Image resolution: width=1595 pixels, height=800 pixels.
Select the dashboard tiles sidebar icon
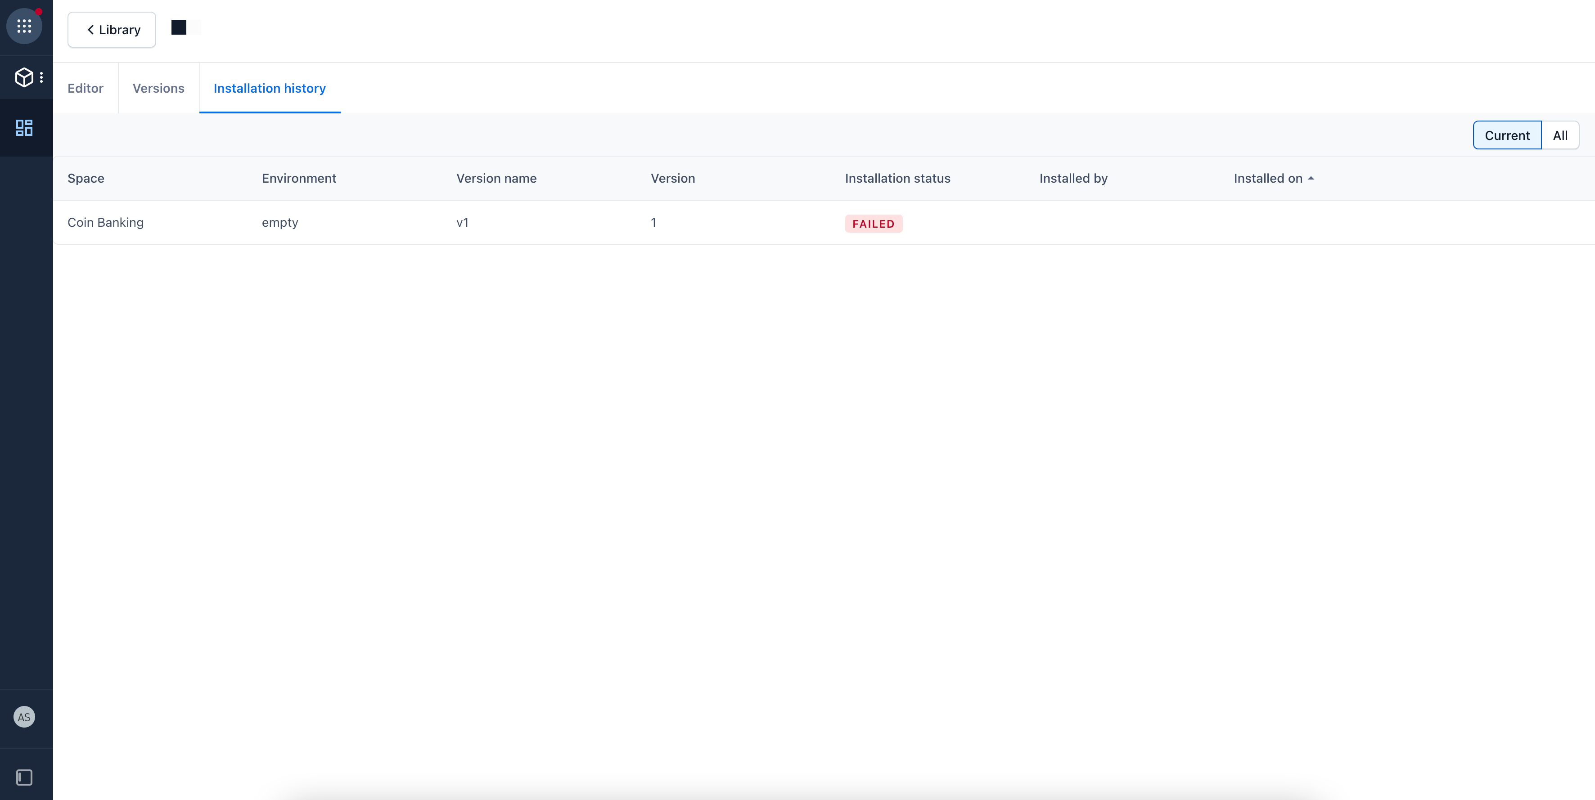click(24, 127)
